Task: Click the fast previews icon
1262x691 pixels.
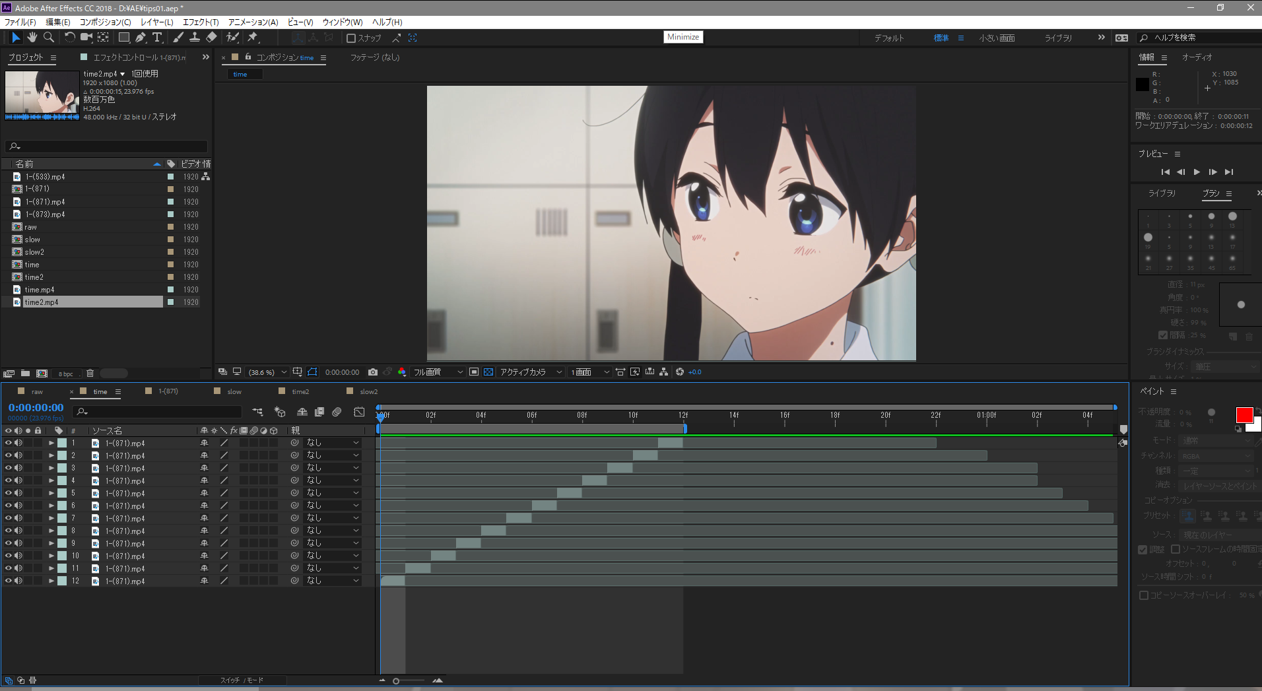Action: tap(635, 372)
